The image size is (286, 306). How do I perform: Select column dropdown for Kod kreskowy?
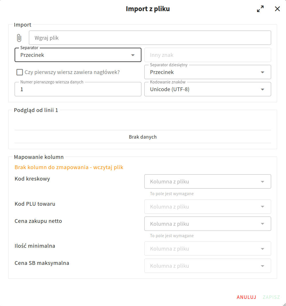pos(207,181)
